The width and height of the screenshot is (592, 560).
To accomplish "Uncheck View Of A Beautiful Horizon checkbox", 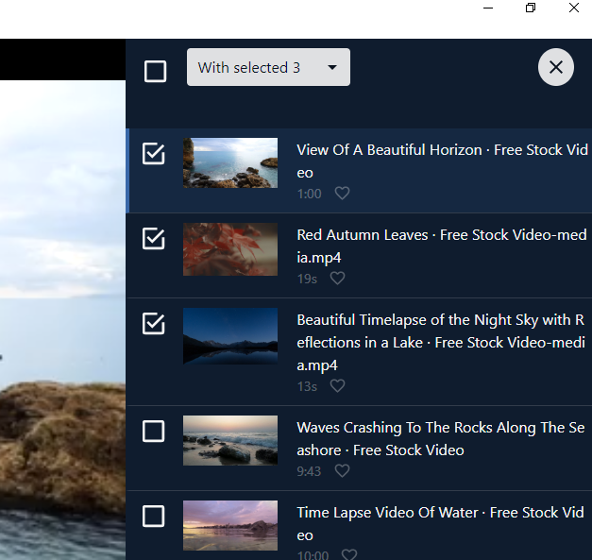I will (153, 154).
